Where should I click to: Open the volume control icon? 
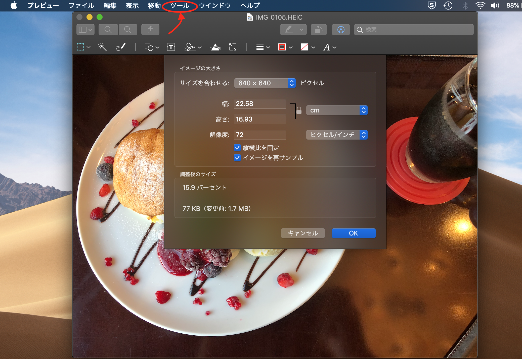495,5
